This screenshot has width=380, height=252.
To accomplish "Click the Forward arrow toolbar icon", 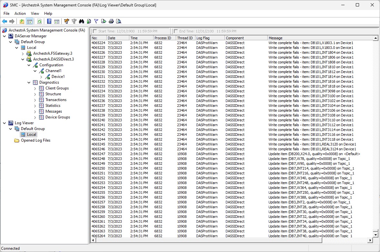I will (x=12, y=21).
